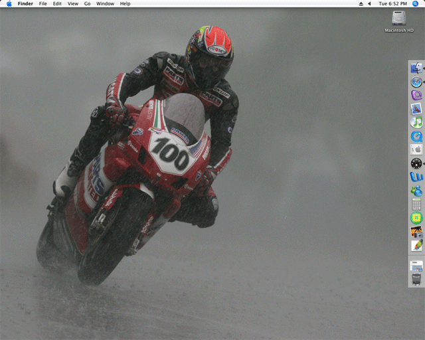Open the View menu
The image size is (425, 340).
(x=73, y=3)
